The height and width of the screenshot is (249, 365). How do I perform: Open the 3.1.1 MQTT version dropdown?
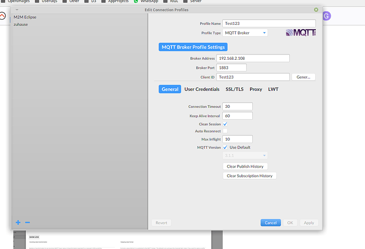click(245, 155)
